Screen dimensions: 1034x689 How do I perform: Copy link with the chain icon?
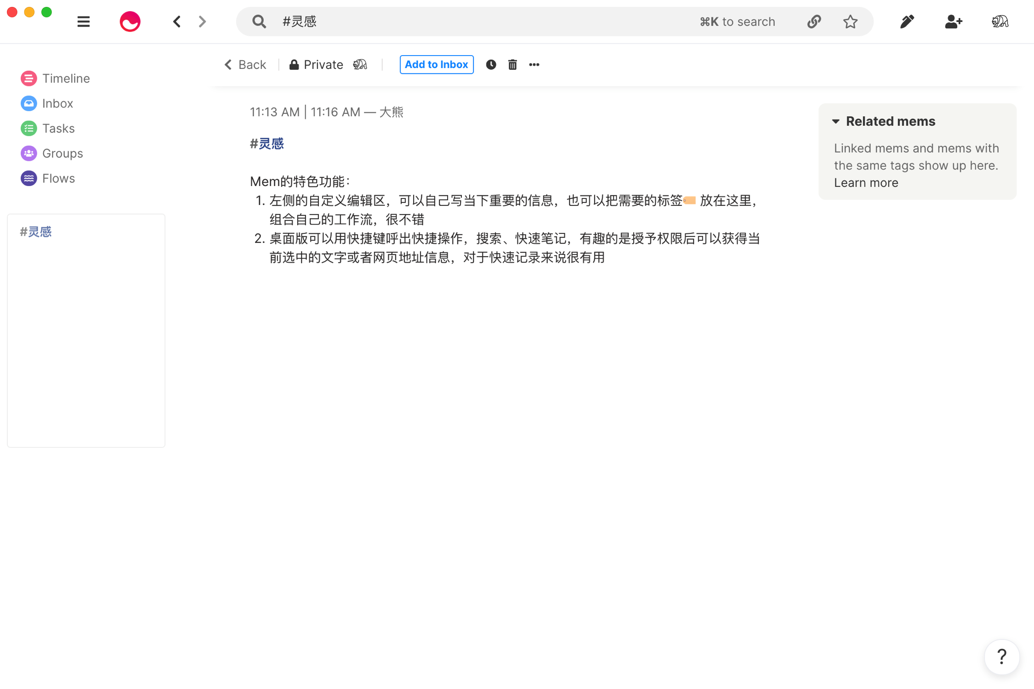coord(814,22)
